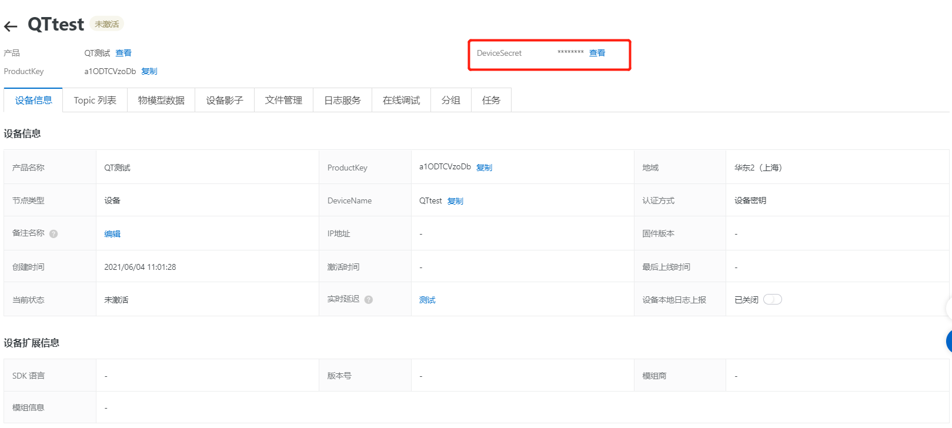Image resolution: width=952 pixels, height=428 pixels.
Task: Click the 设备扩展信息 section heading
Action: [32, 343]
